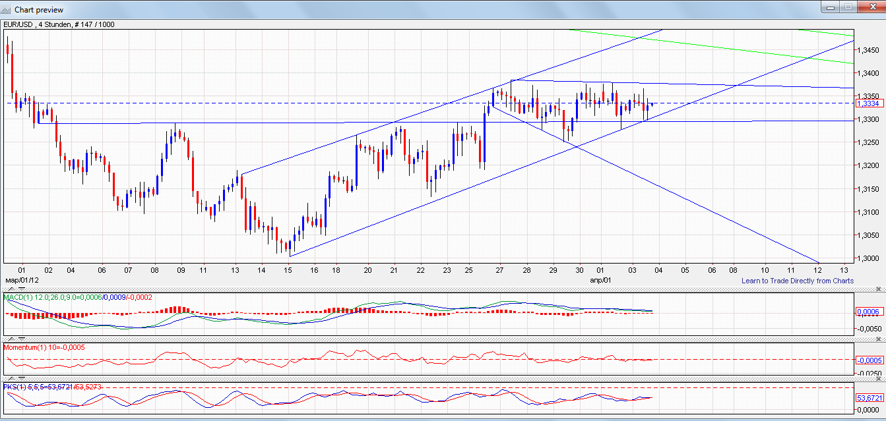Click the Chart preview application icon in title bar
The width and height of the screenshot is (886, 421).
click(7, 10)
